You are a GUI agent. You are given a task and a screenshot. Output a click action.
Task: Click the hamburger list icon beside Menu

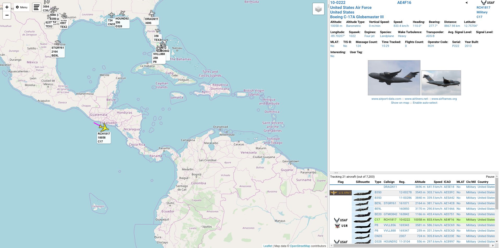click(x=36, y=7)
